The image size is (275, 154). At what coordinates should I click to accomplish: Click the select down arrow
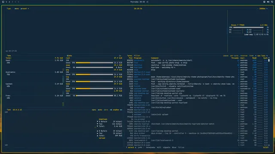coord(135,148)
